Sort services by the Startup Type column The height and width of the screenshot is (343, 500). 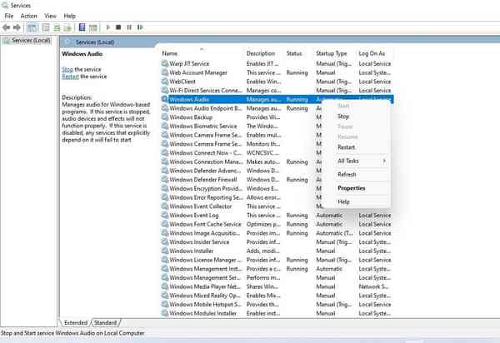pyautogui.click(x=331, y=53)
